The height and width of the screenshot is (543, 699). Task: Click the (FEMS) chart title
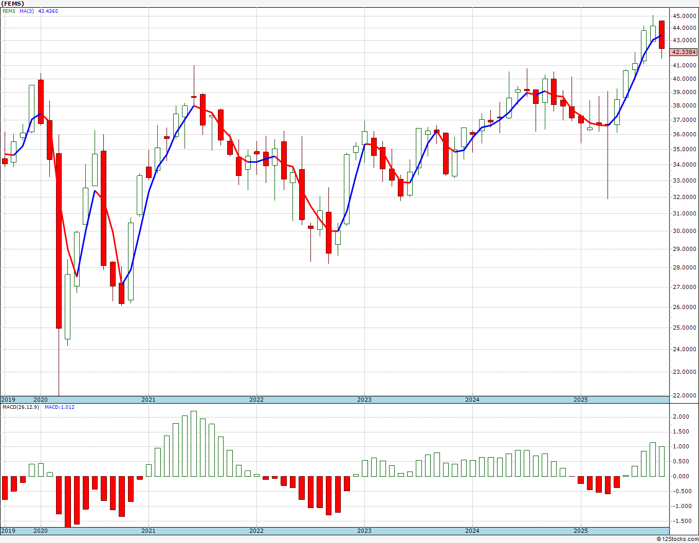12,4
